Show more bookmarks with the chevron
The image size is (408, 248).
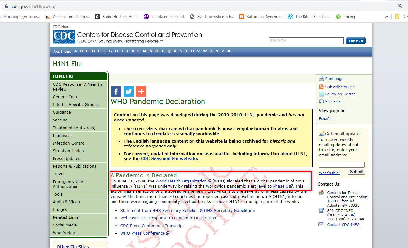[386, 17]
